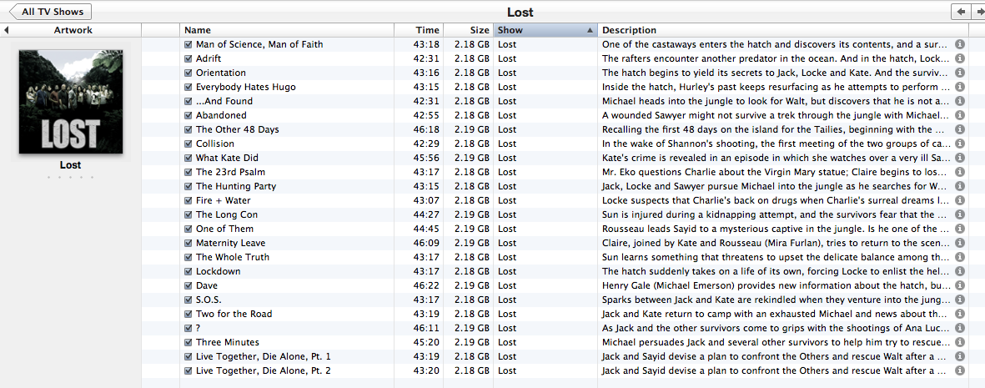Open description info icon for Orientation
The width and height of the screenshot is (985, 388).
(x=959, y=73)
